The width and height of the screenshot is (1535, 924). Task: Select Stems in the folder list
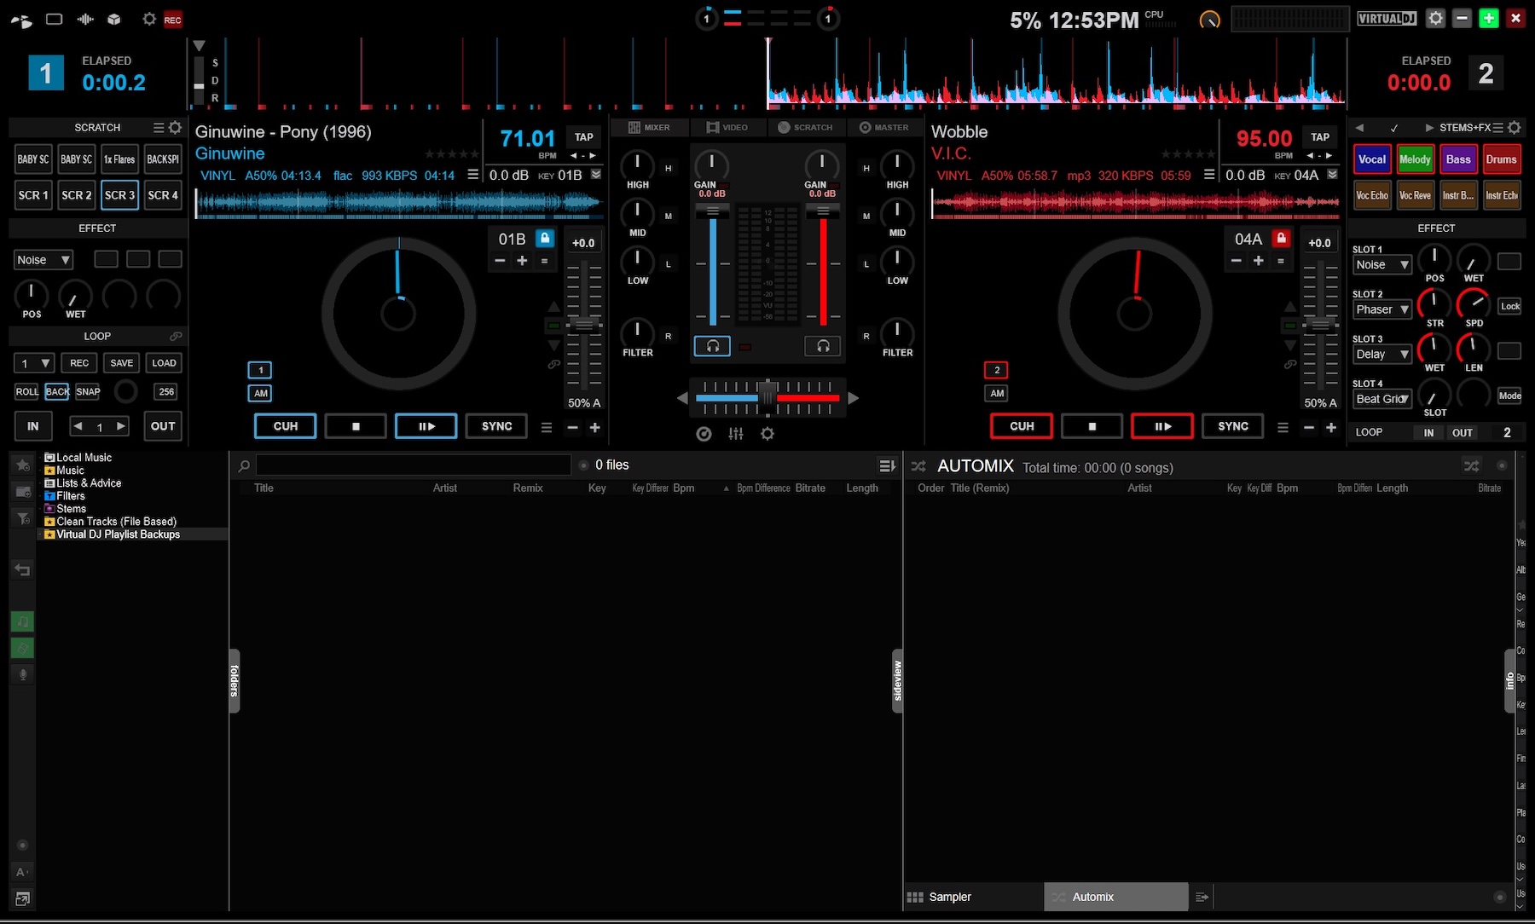coord(72,508)
